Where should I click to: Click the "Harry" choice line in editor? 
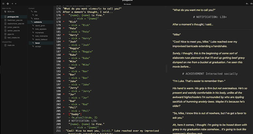[x=74, y=35]
